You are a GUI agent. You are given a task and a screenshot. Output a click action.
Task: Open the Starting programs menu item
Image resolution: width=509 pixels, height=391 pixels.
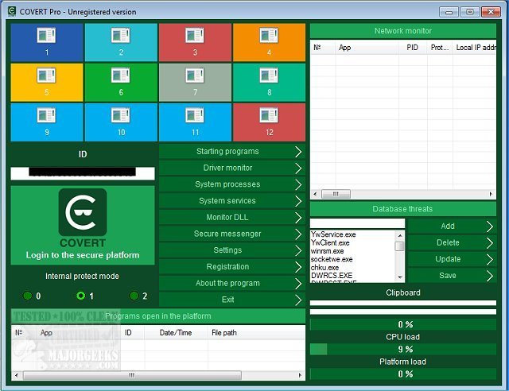[x=231, y=152]
